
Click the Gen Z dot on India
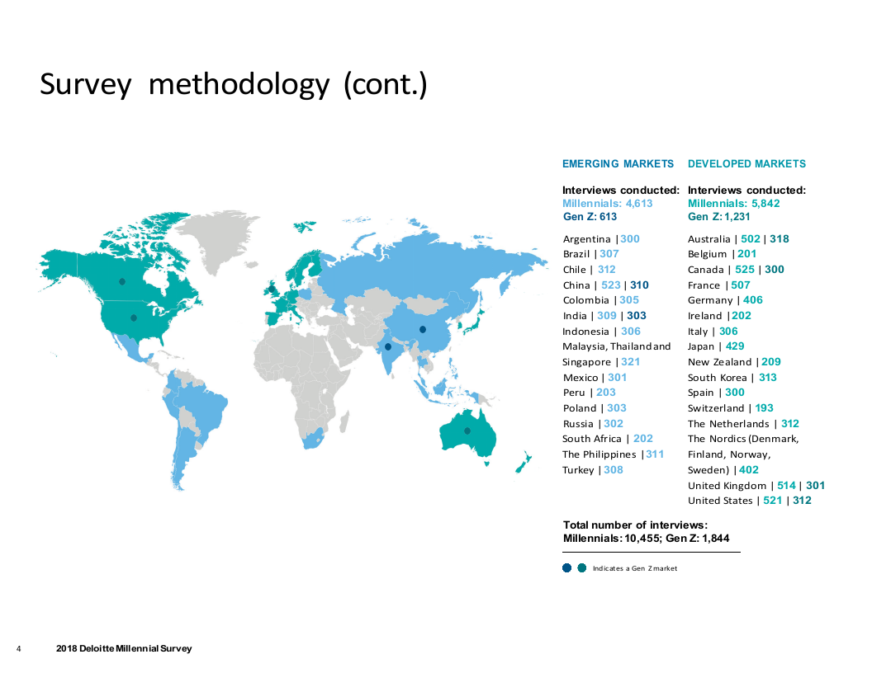pos(387,347)
